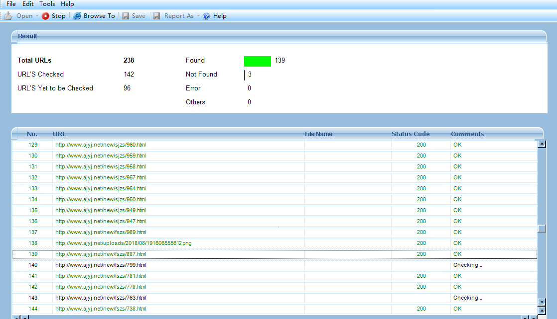The height and width of the screenshot is (319, 557).
Task: Click the Comments column header
Action: 467,134
